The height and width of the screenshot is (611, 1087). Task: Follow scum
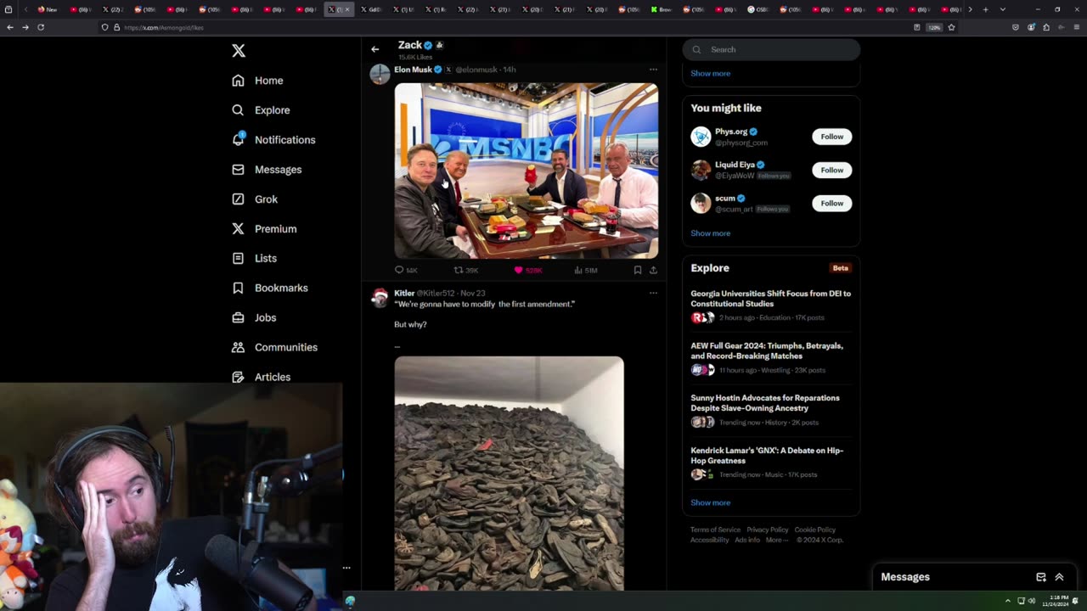(831, 203)
